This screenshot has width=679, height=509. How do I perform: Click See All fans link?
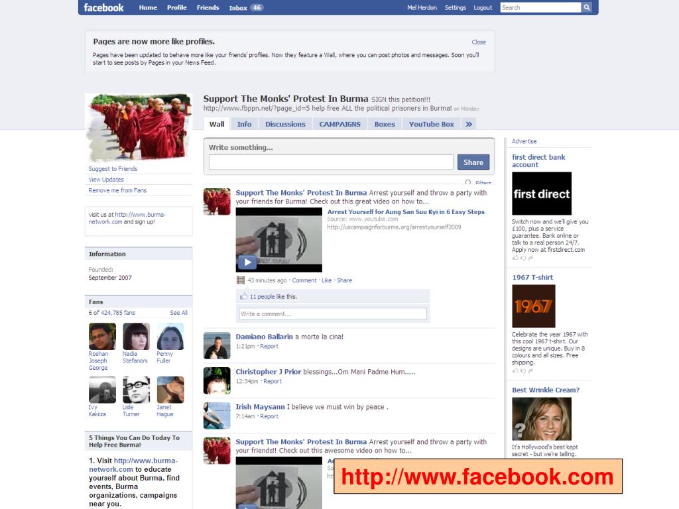178,313
